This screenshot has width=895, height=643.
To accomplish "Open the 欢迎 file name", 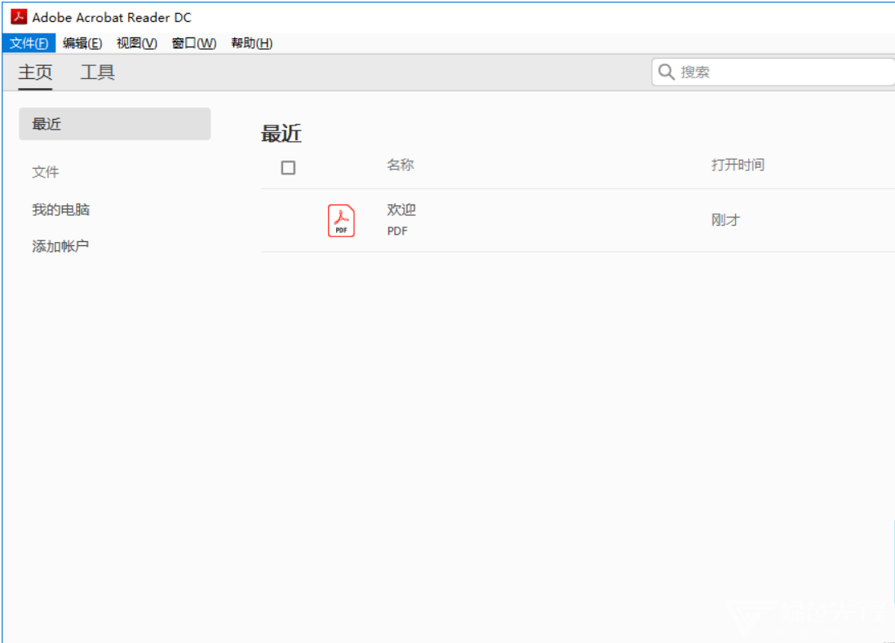I will click(x=401, y=209).
